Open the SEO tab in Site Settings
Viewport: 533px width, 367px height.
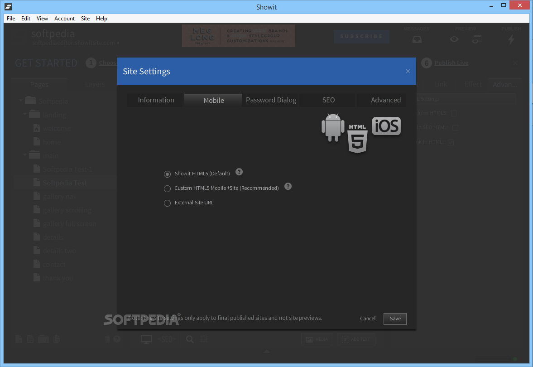click(328, 100)
